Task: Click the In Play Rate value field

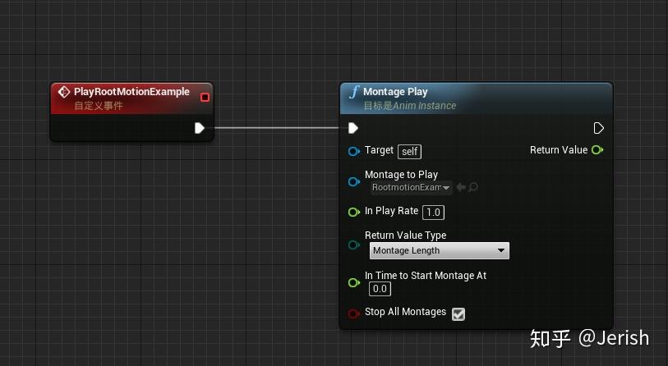Action: (x=433, y=212)
